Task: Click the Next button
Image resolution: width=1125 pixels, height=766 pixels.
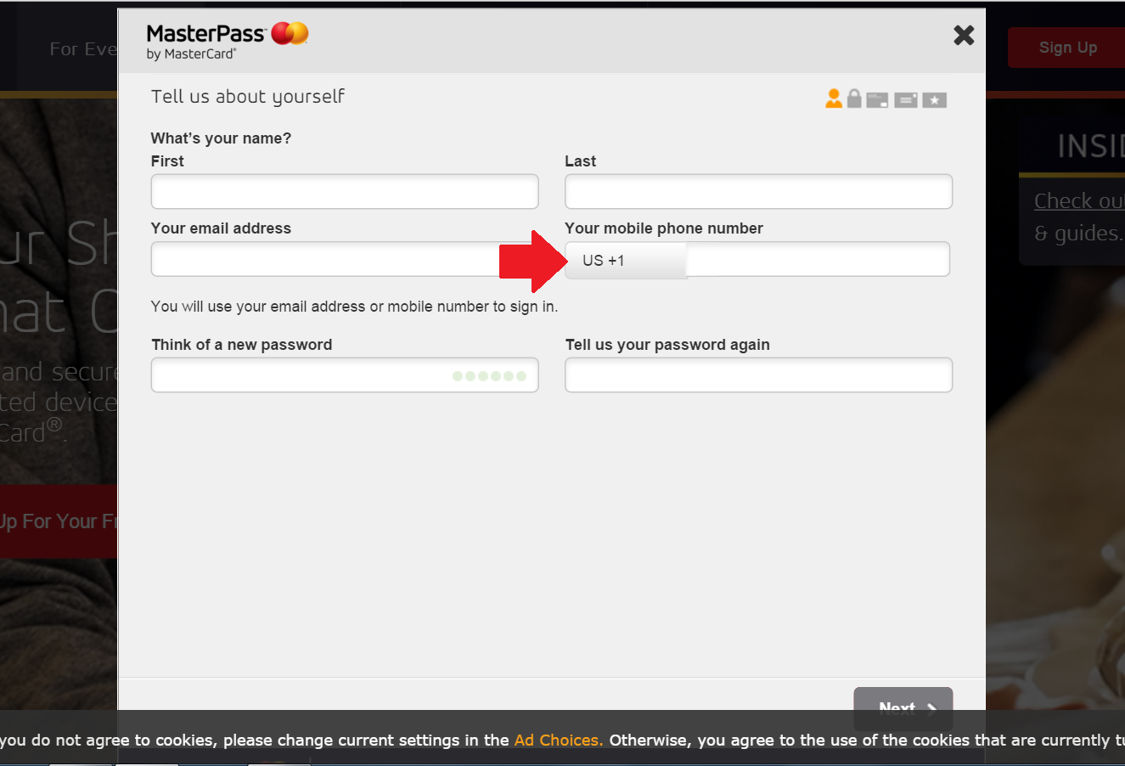Action: pyautogui.click(x=903, y=707)
